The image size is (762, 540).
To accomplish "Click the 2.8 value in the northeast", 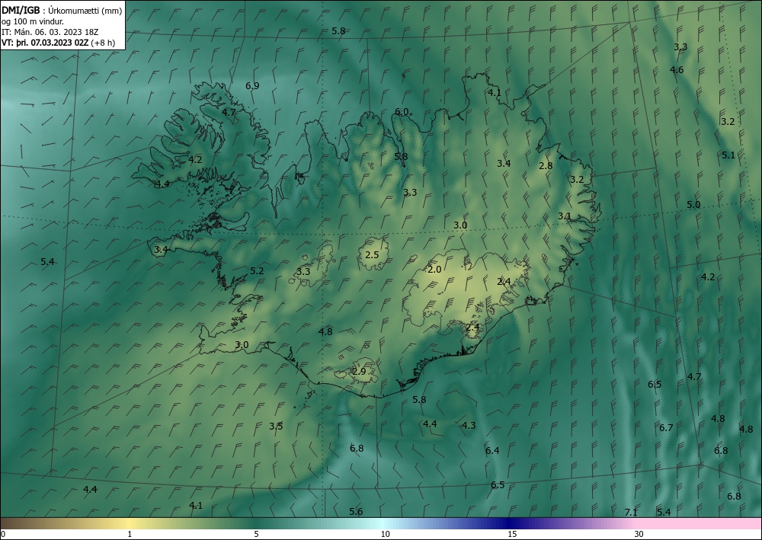I will point(546,165).
